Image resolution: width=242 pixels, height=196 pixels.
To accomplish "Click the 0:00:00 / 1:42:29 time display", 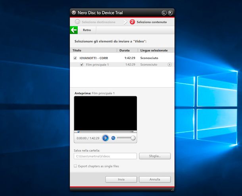I will point(88,138).
